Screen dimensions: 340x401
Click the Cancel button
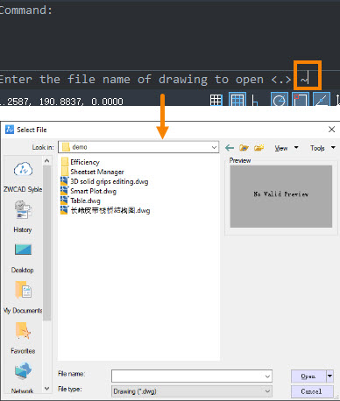[312, 391]
